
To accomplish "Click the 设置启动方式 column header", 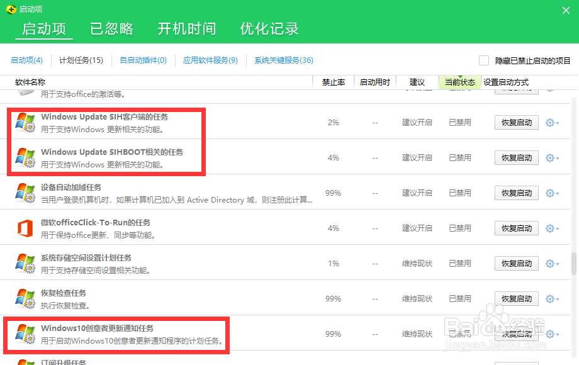I will pos(506,82).
